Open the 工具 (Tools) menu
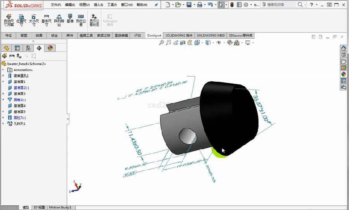The height and width of the screenshot is (210, 349). (112, 5)
